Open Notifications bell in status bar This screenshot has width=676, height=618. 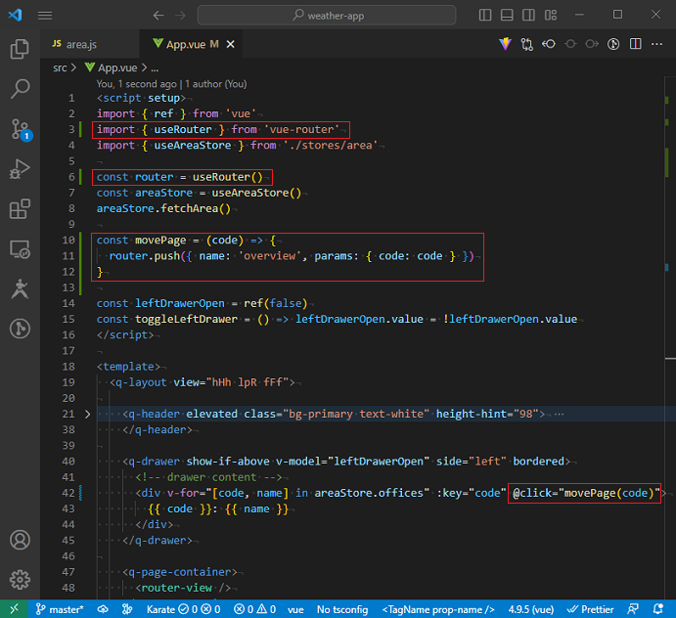pyautogui.click(x=657, y=609)
